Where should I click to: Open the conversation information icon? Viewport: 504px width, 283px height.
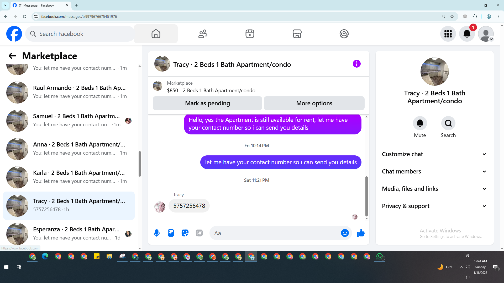coord(356,64)
